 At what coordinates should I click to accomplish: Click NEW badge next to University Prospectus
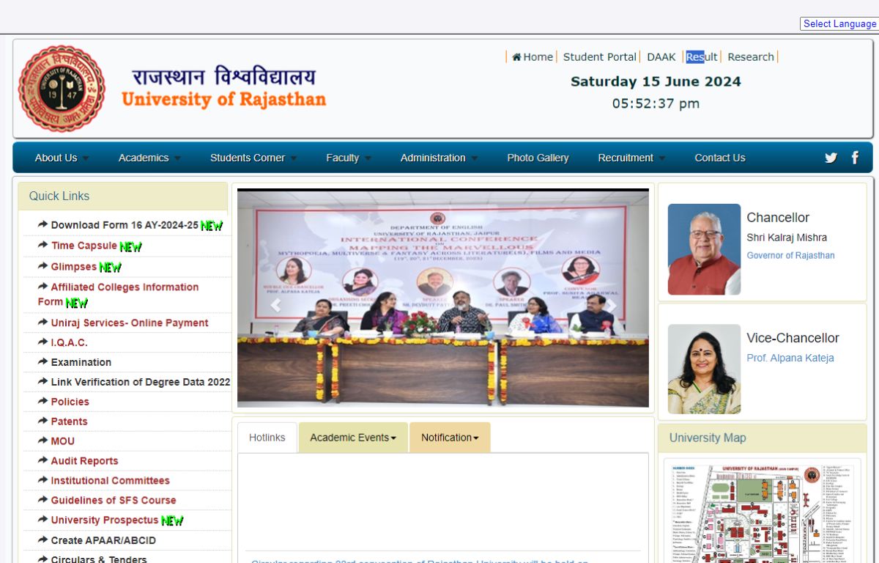pyautogui.click(x=172, y=520)
